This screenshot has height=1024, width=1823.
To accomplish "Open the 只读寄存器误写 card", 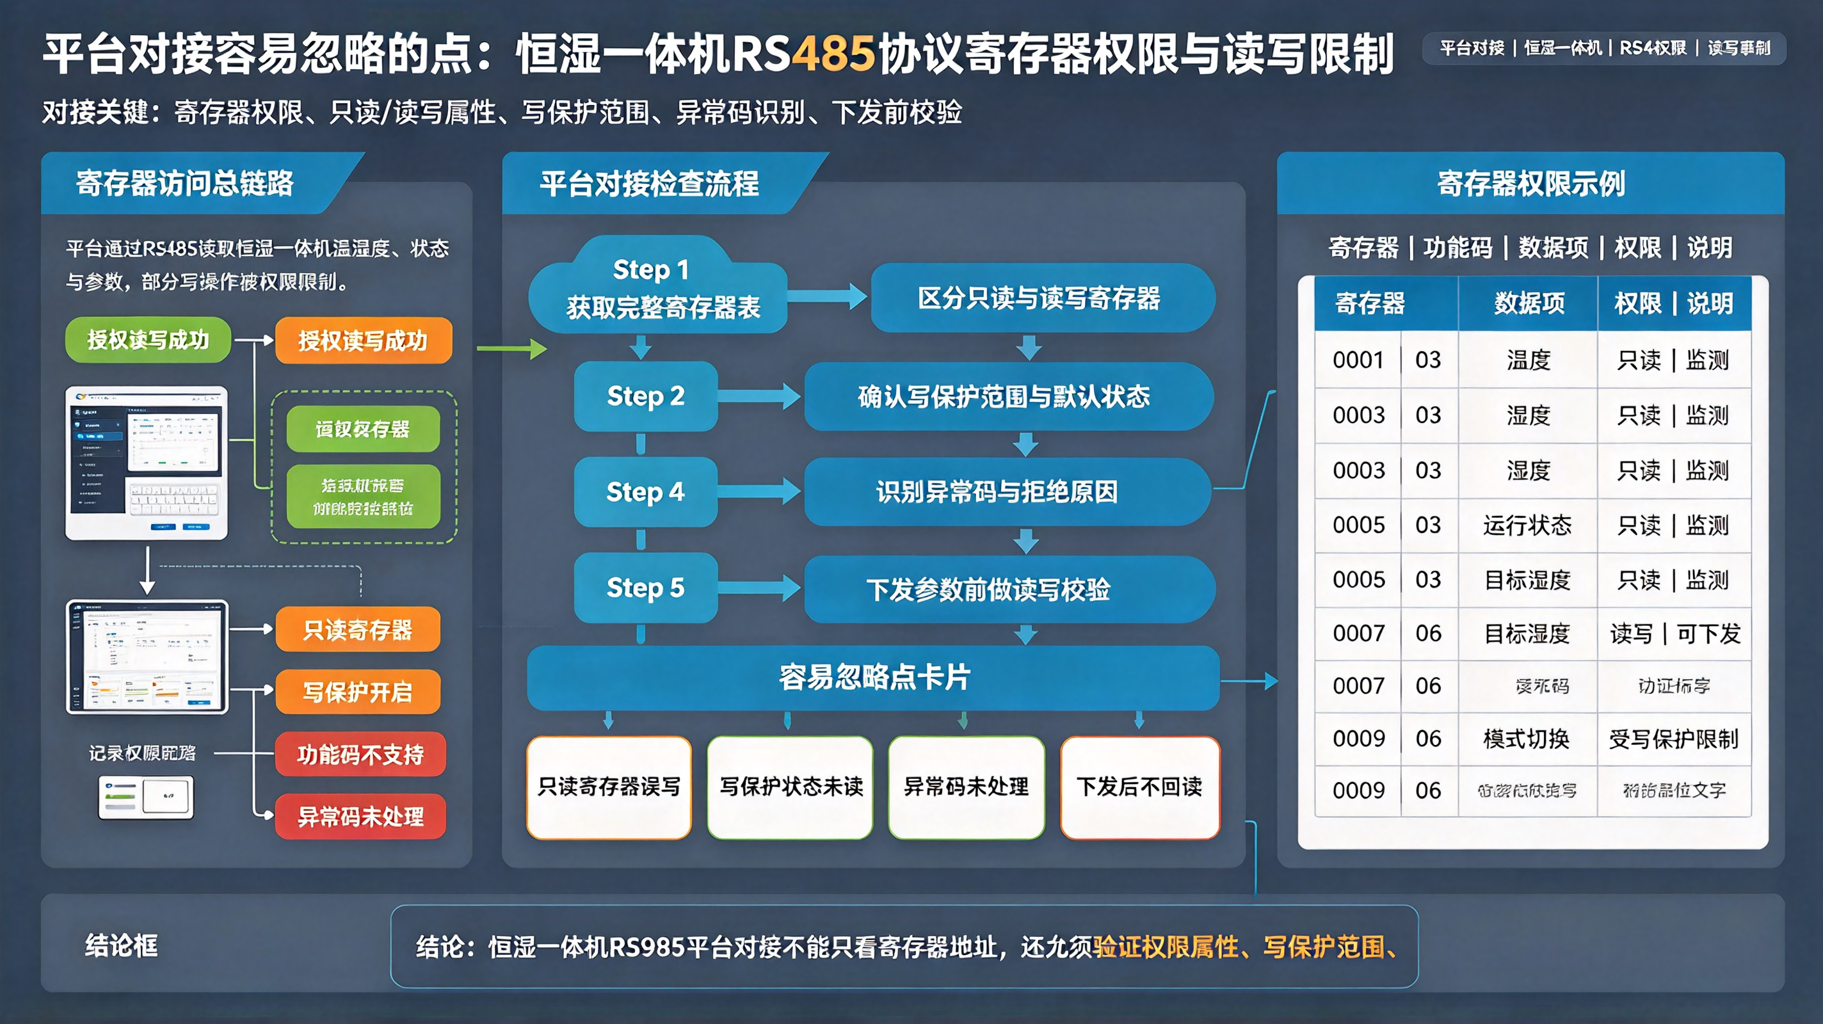I will (609, 787).
